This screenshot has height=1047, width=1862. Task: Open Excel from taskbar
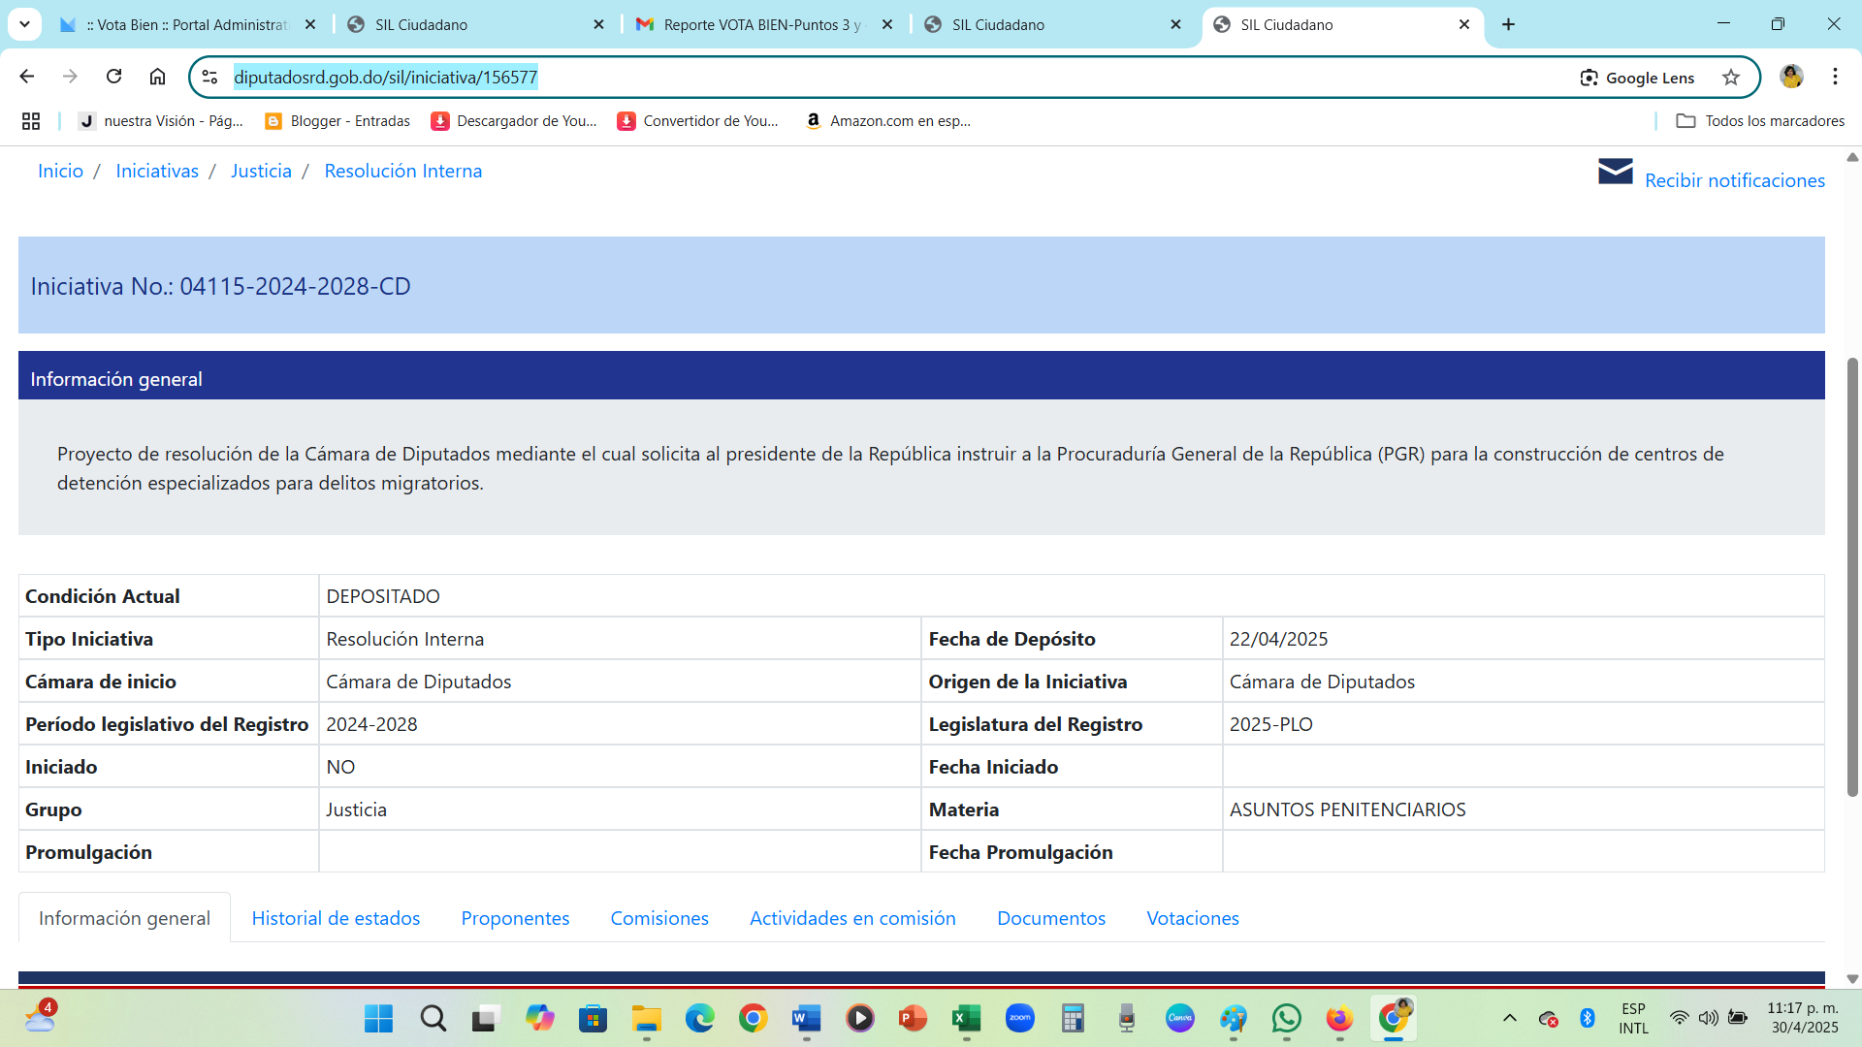[x=966, y=1018]
